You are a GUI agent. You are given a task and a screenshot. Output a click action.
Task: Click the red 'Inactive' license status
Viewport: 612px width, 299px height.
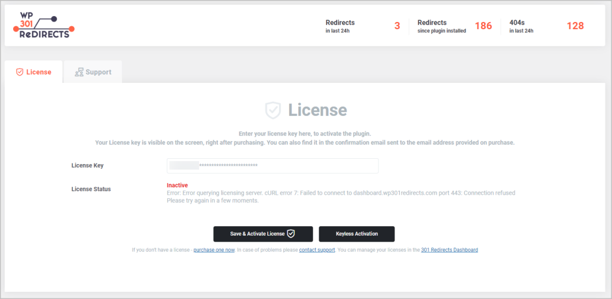(x=177, y=185)
